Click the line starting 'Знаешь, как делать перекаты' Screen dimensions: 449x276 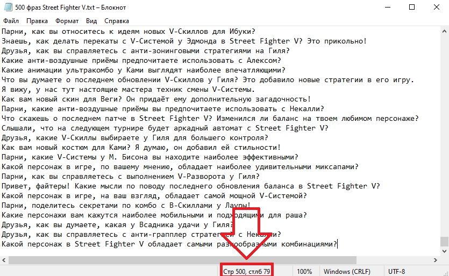pos(184,41)
